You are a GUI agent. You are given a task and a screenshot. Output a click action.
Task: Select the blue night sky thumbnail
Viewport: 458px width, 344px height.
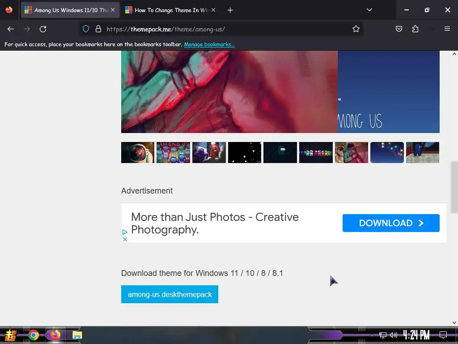pos(387,152)
